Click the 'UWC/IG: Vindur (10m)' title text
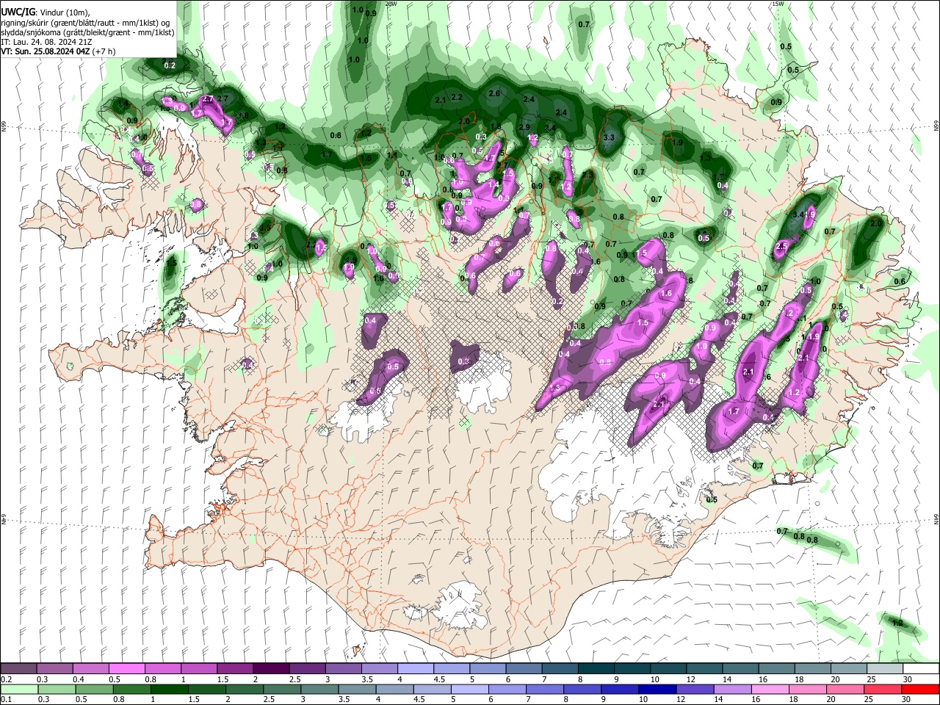 (45, 12)
